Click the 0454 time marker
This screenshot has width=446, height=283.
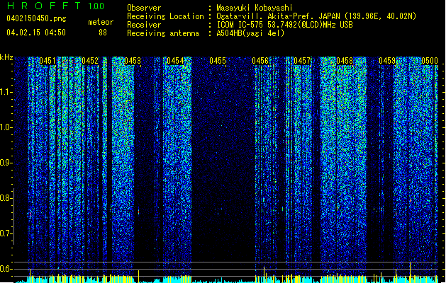pyautogui.click(x=175, y=61)
